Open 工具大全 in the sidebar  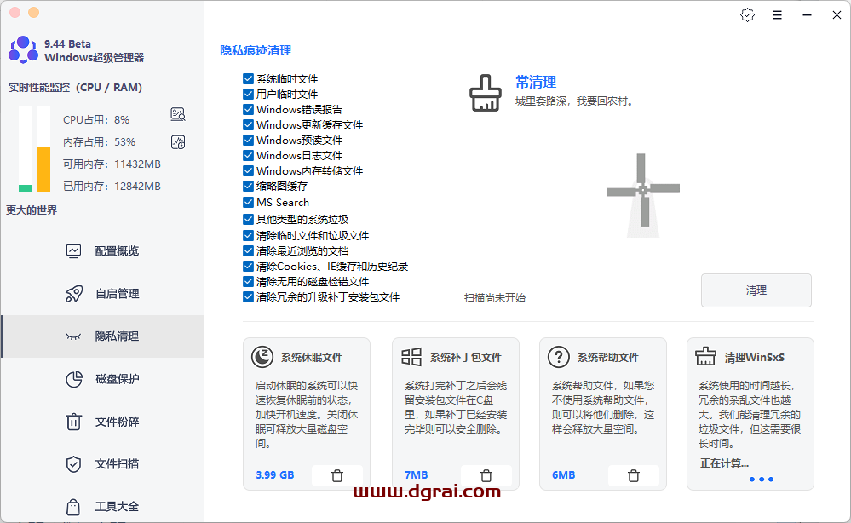[x=103, y=507]
